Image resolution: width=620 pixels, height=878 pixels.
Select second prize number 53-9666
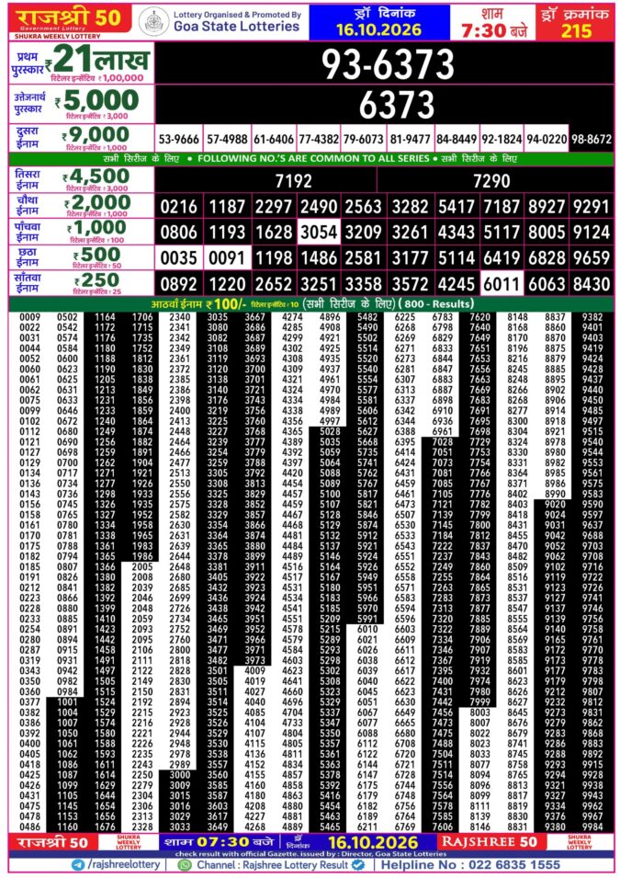pos(179,139)
